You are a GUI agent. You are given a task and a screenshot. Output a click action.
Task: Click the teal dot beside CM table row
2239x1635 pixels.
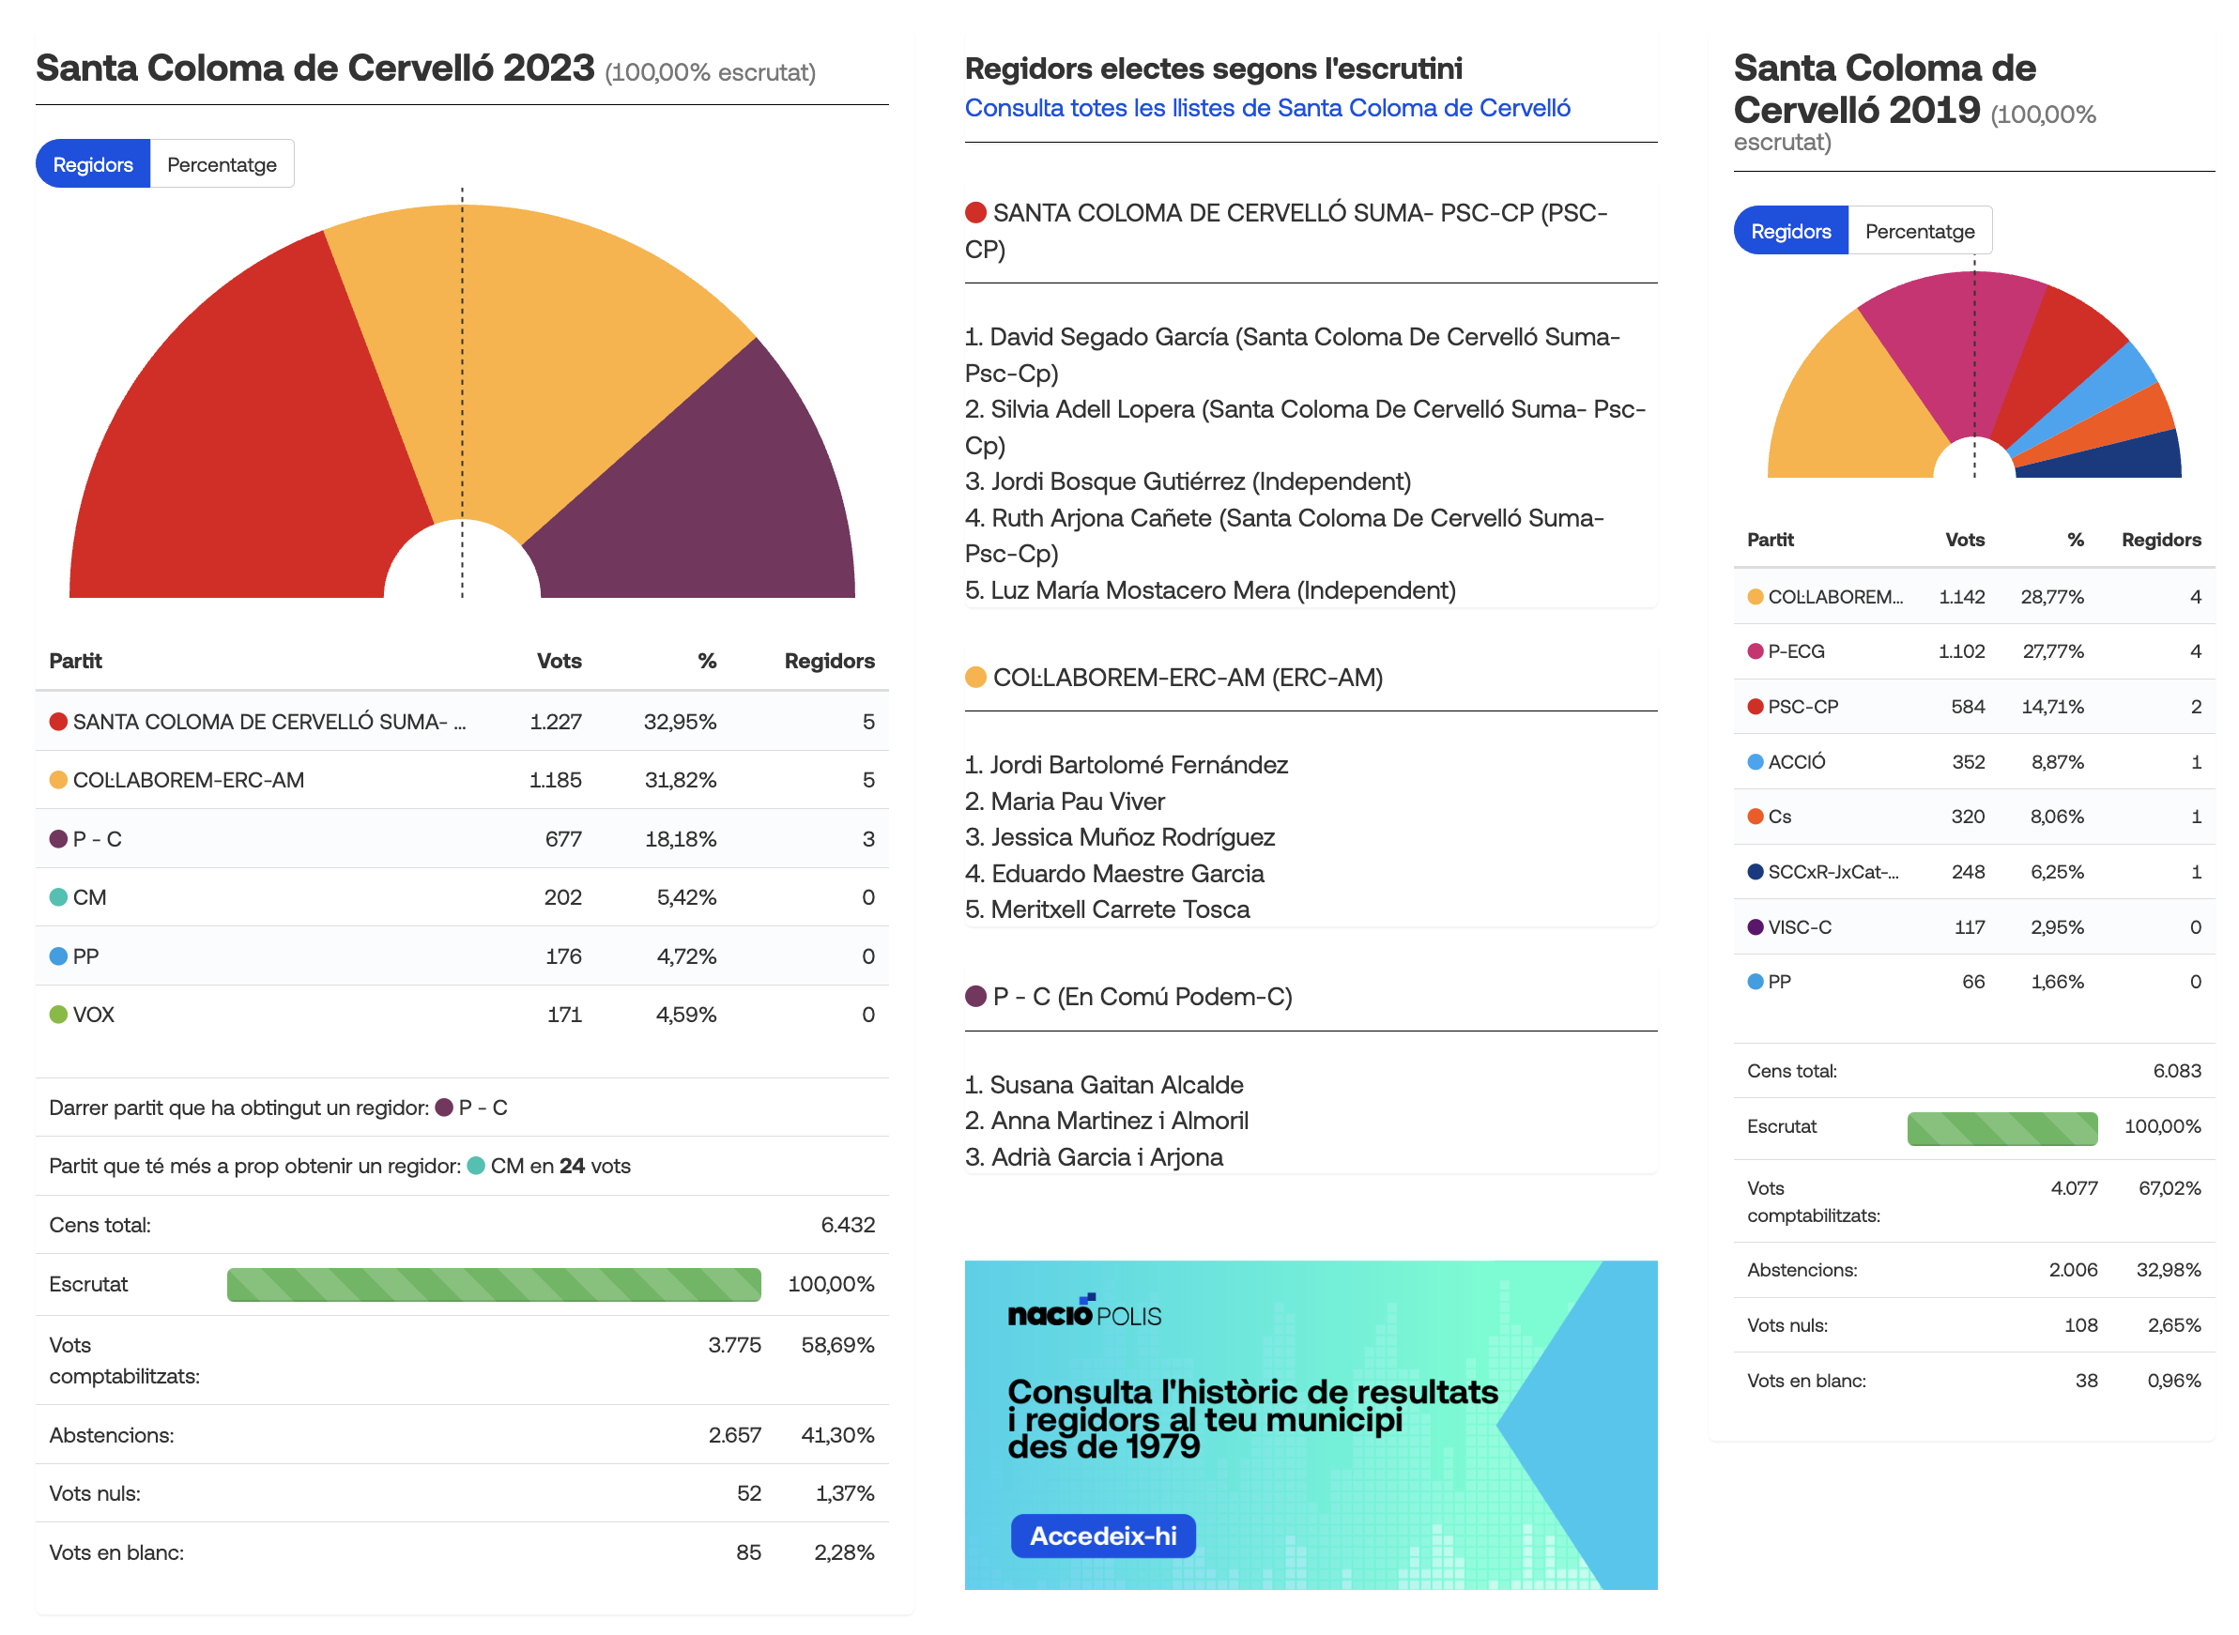point(58,896)
